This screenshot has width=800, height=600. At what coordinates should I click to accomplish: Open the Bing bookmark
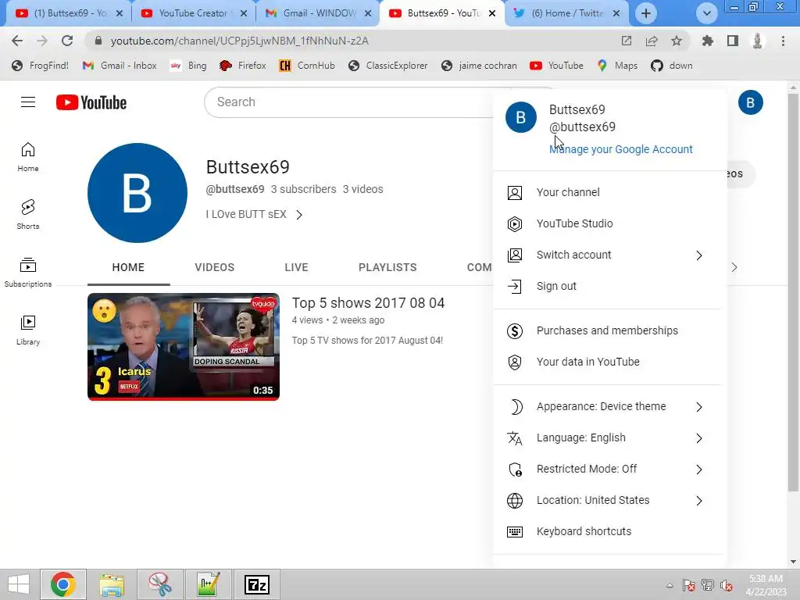188,66
